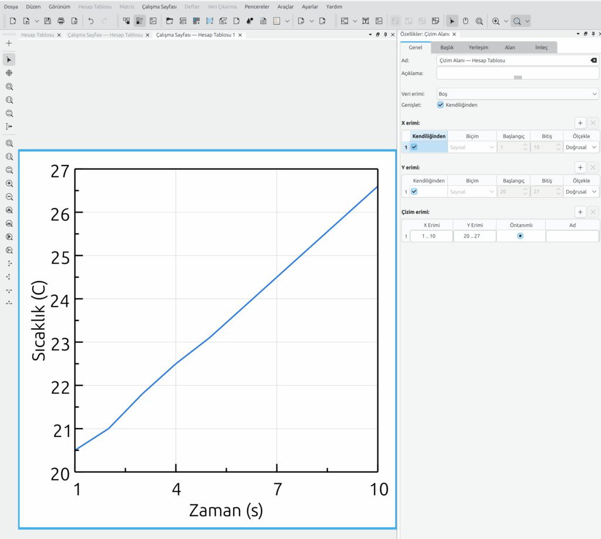The width and height of the screenshot is (601, 539).
Task: Open X erimi Biçim Sayısal dropdown
Action: tap(472, 147)
